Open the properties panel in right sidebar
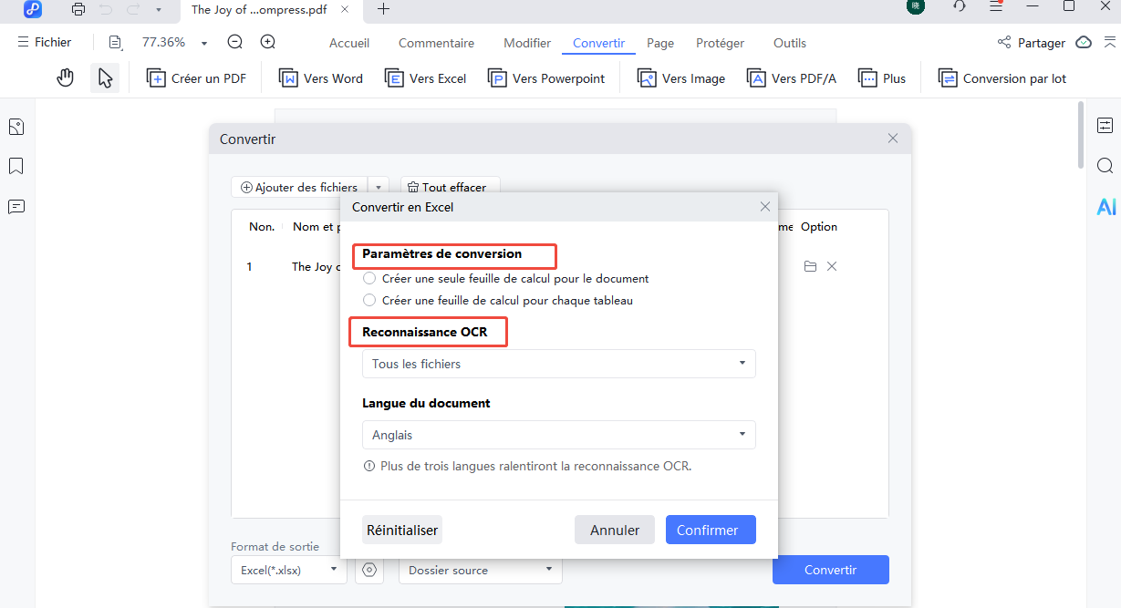This screenshot has width=1121, height=608. (x=1105, y=125)
